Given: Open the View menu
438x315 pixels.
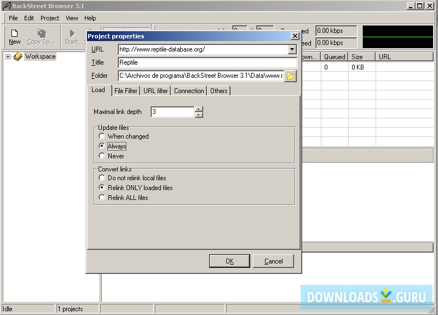Looking at the screenshot, I should [72, 18].
